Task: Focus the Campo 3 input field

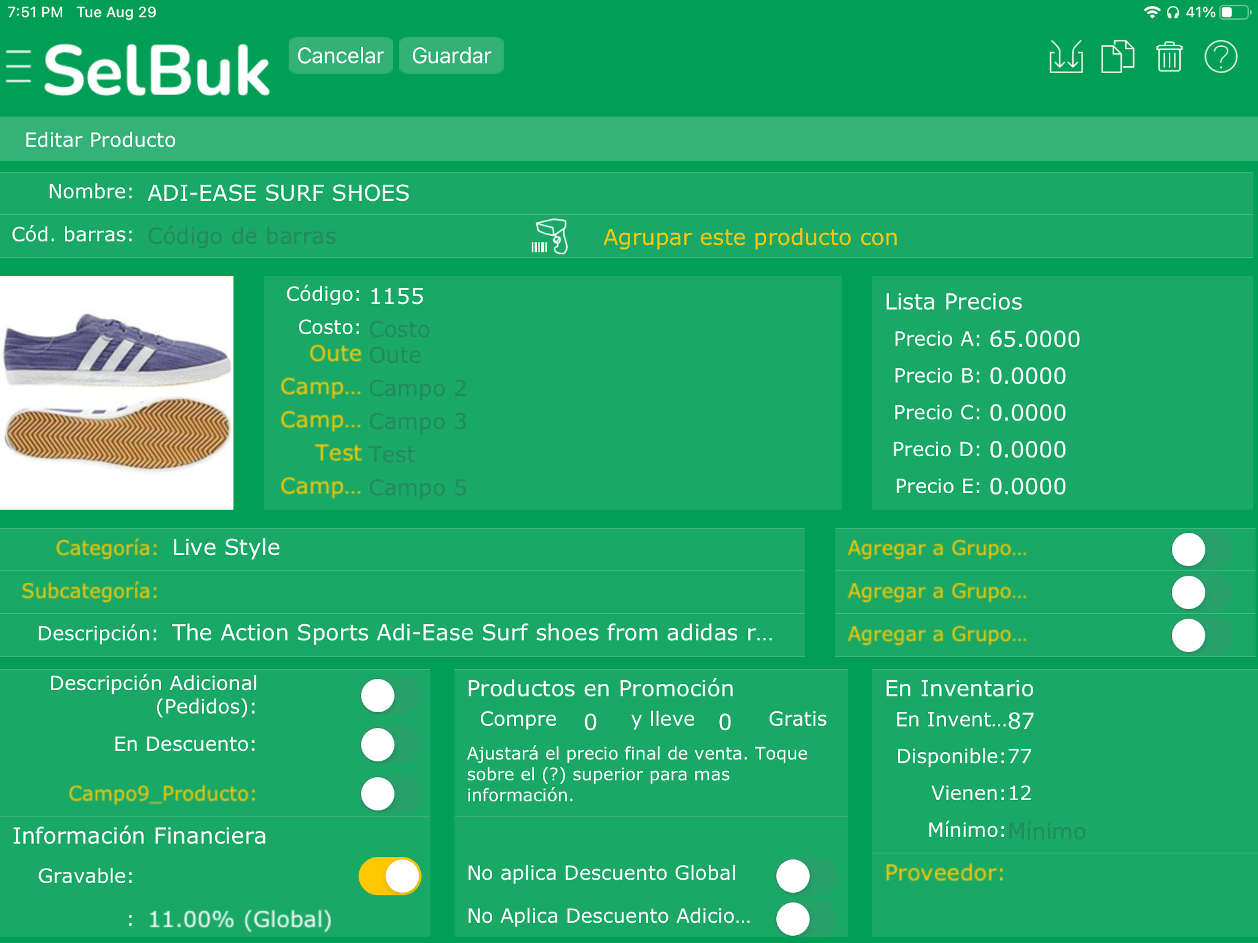Action: 603,421
